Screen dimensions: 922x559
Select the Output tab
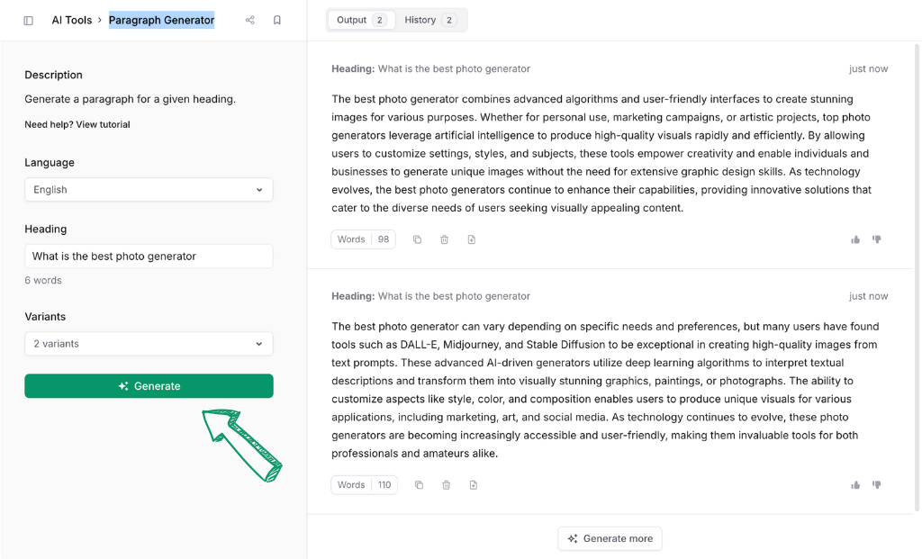(361, 20)
